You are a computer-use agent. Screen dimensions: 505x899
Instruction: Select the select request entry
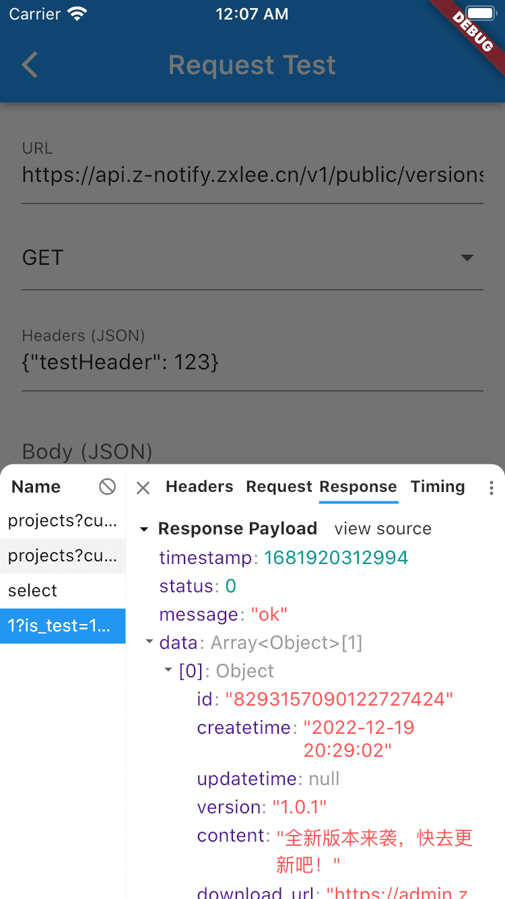(x=63, y=590)
